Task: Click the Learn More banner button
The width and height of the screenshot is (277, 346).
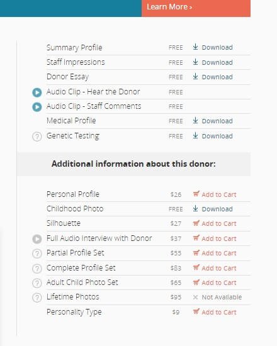Action: (196, 8)
